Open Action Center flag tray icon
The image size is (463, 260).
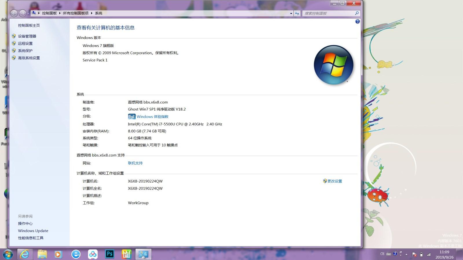(x=414, y=255)
